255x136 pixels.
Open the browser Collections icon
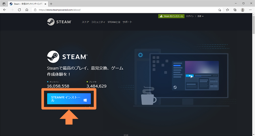coord(235,10)
